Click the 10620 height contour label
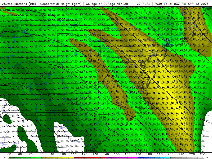This screenshot has width=212, height=159. pos(42,62)
